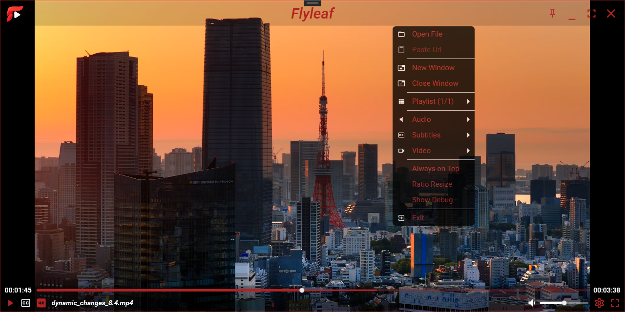Toggle the Ratio Resize option

tap(434, 184)
